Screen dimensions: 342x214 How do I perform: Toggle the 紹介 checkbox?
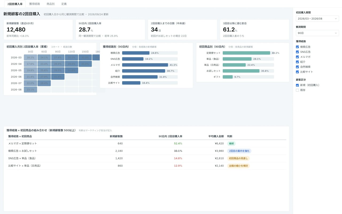[297, 62]
